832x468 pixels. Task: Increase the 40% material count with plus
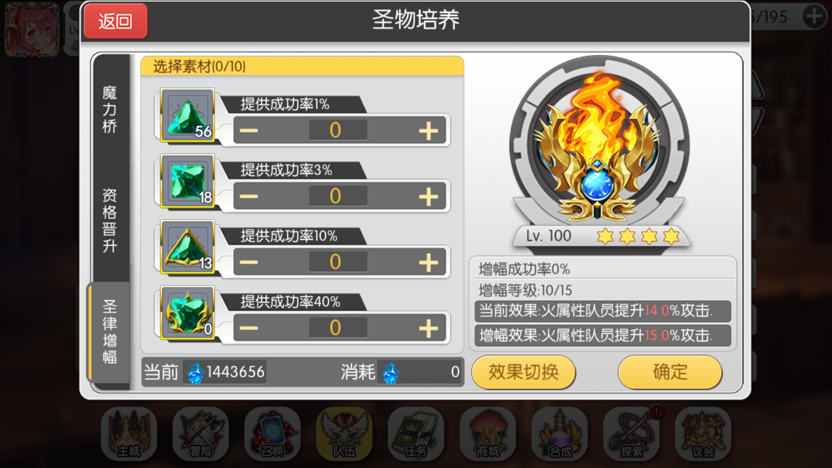tap(429, 328)
